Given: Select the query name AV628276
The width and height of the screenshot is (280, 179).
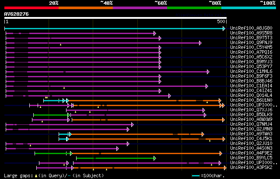Looking at the screenshot, I should coord(17,14).
